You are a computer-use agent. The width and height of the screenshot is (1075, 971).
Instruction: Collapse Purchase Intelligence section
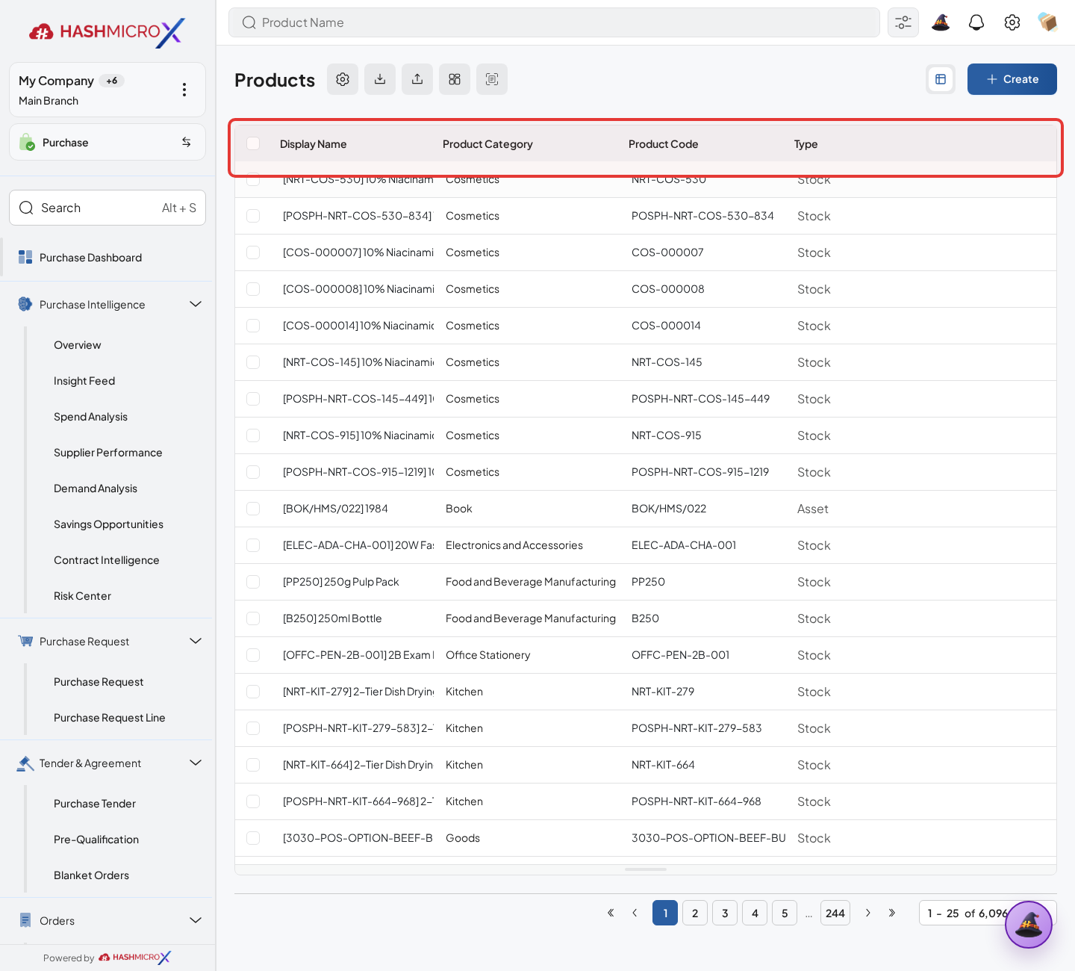click(196, 304)
